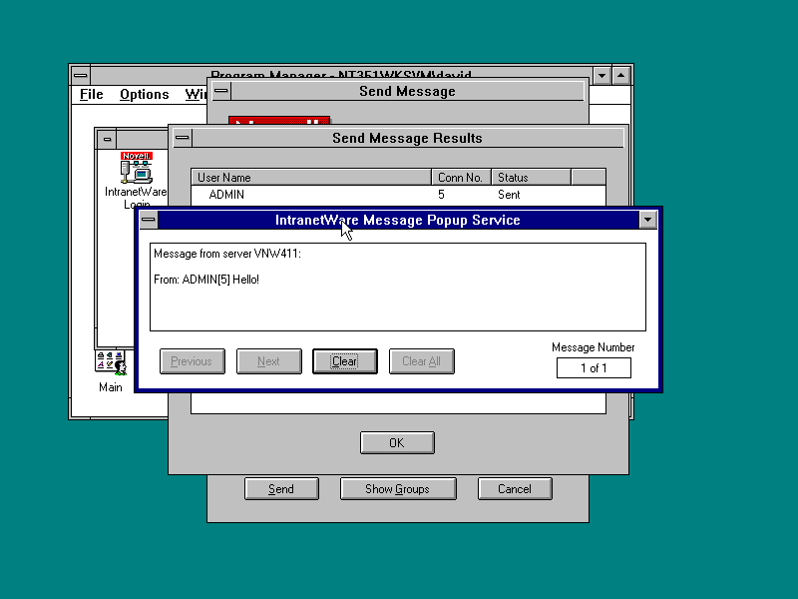
Task: Open Send Message dialog's control menu box
Action: tap(221, 91)
